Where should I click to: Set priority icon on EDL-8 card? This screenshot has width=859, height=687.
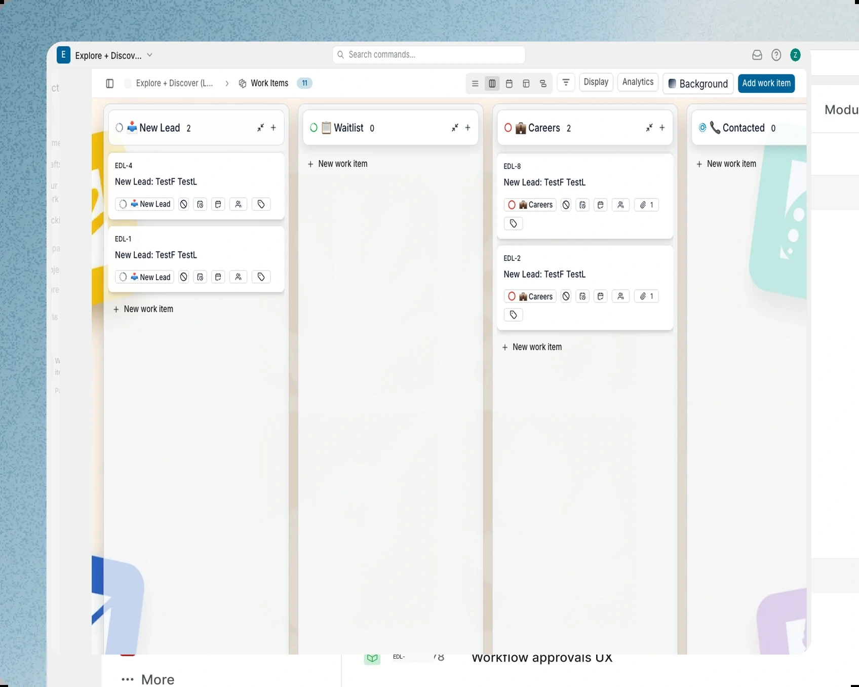tap(566, 205)
